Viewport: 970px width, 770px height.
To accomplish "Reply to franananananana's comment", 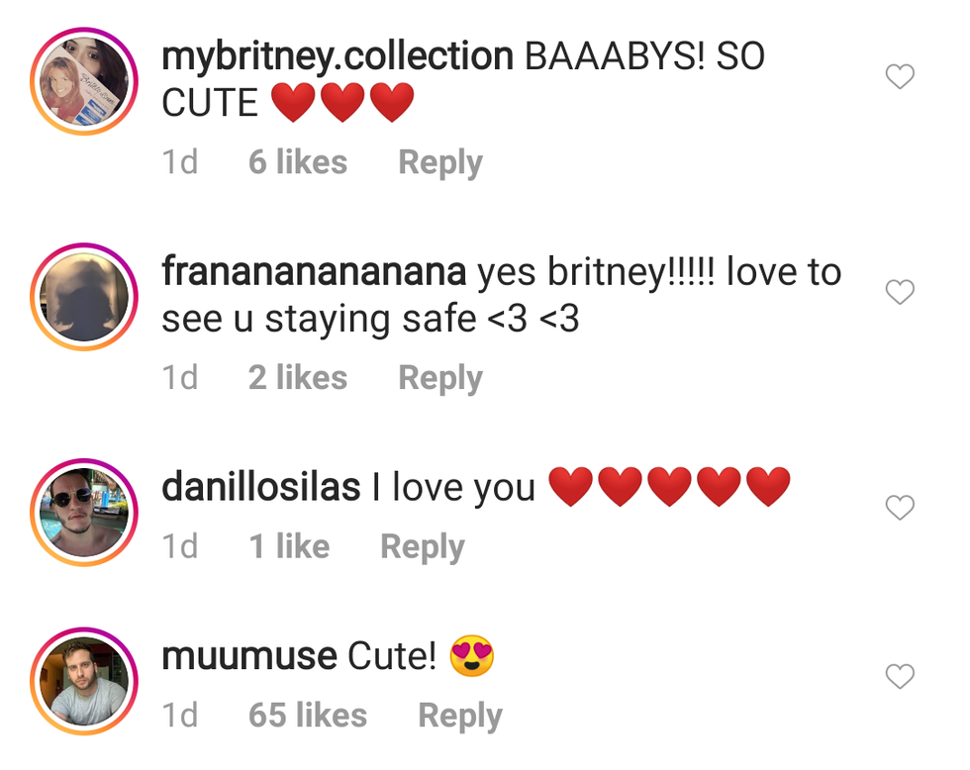I will click(439, 378).
